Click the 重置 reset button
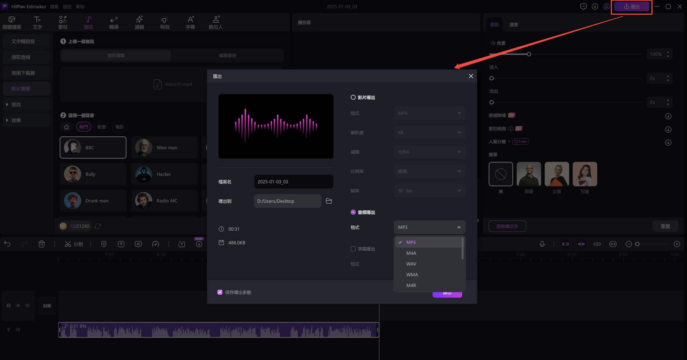The height and width of the screenshot is (360, 687). point(665,226)
